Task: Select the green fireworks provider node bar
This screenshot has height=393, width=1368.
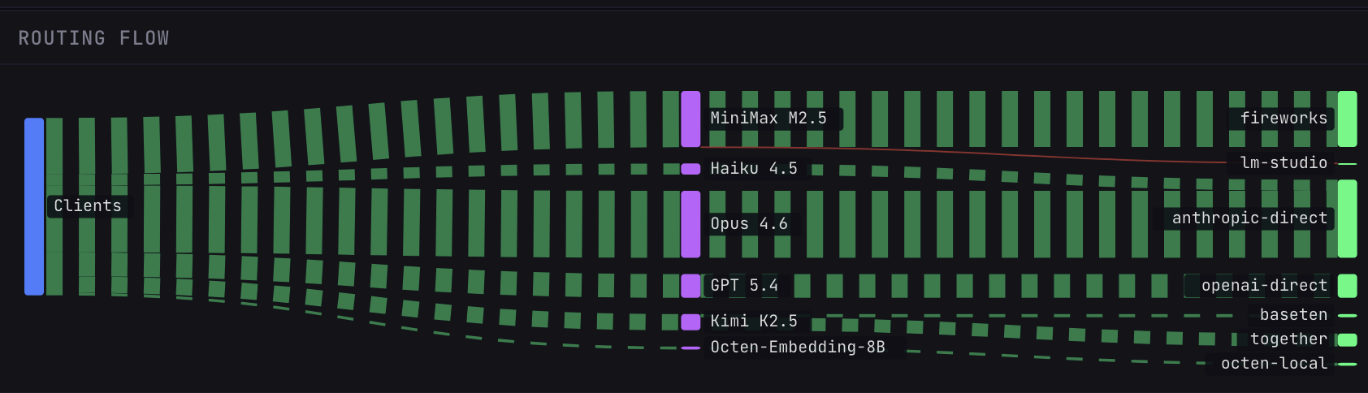Action: click(1347, 119)
